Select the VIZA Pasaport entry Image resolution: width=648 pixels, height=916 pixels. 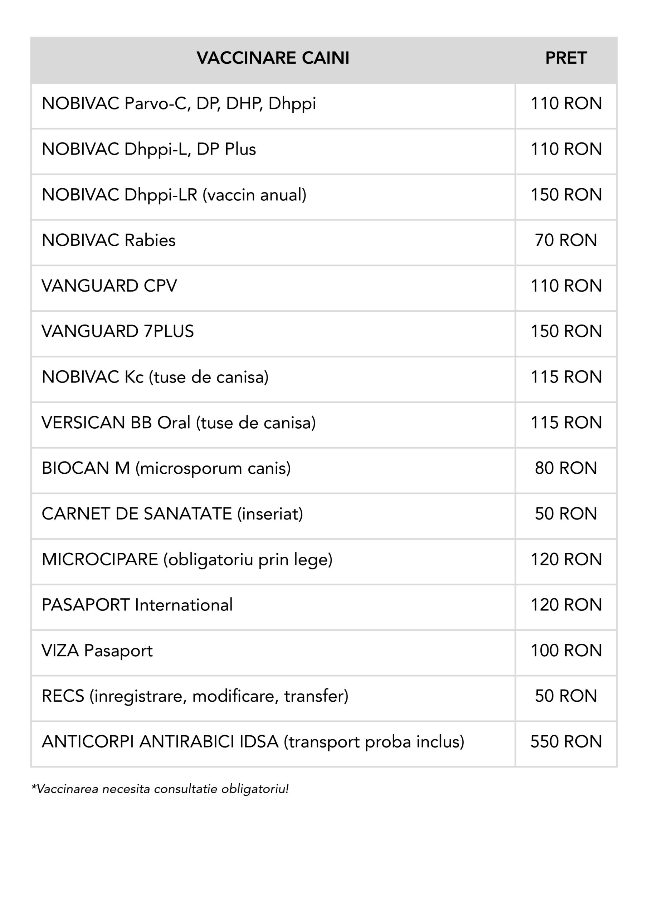(x=97, y=651)
